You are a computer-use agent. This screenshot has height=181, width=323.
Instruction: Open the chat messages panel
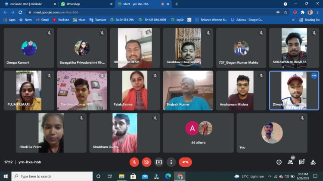[301, 162]
